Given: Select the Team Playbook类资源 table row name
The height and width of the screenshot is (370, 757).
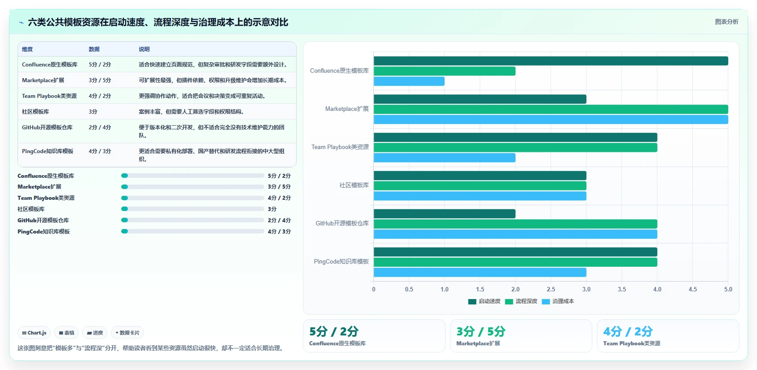Looking at the screenshot, I should pos(49,96).
